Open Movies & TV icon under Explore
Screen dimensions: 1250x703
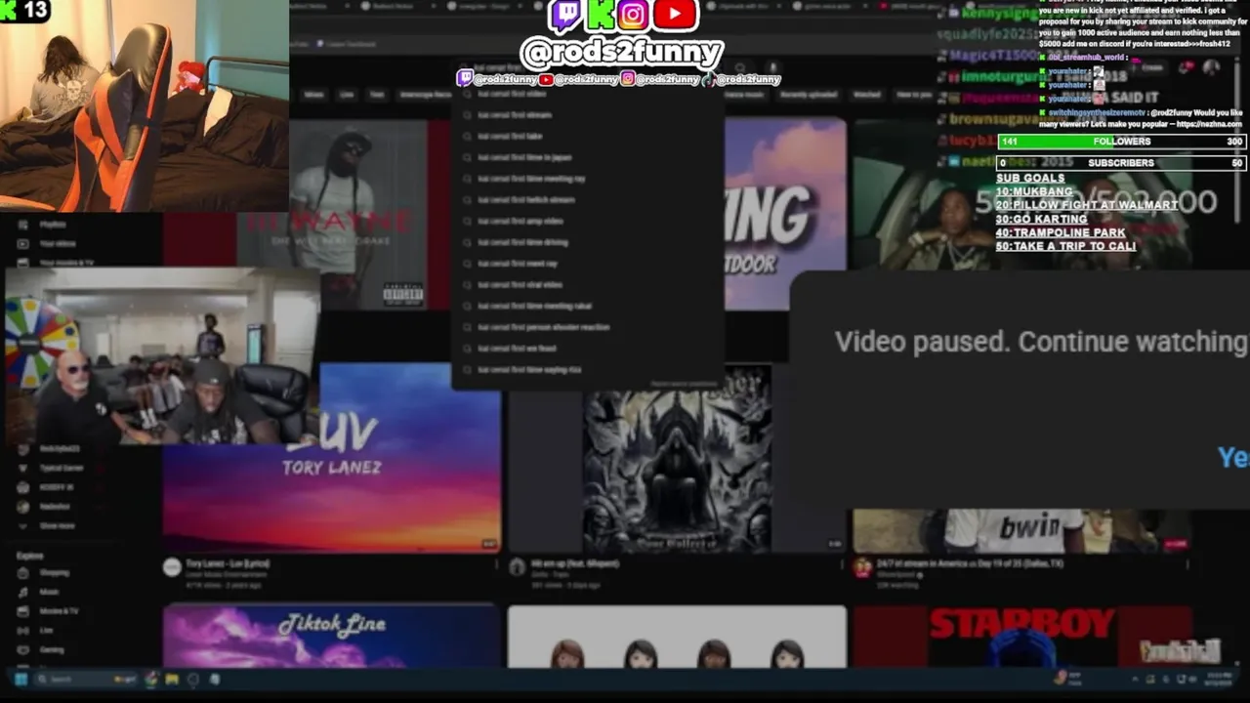click(x=22, y=611)
